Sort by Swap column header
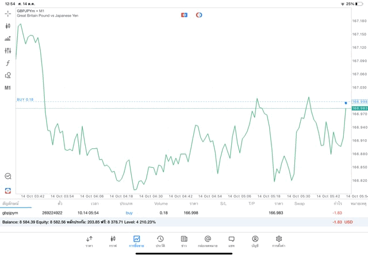Image resolution: width=368 pixels, height=257 pixels. click(300, 204)
